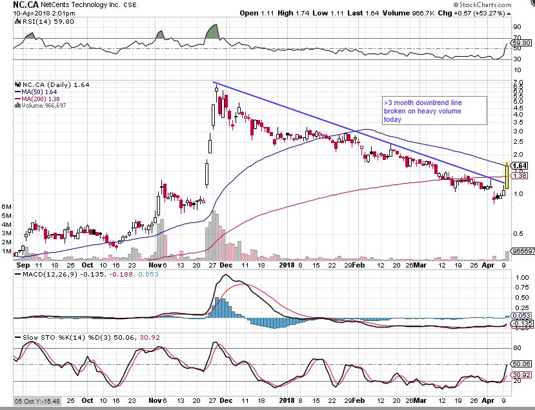This screenshot has height=410, width=535.
Task: Click the Open 1.11 quote value
Action: (x=257, y=13)
